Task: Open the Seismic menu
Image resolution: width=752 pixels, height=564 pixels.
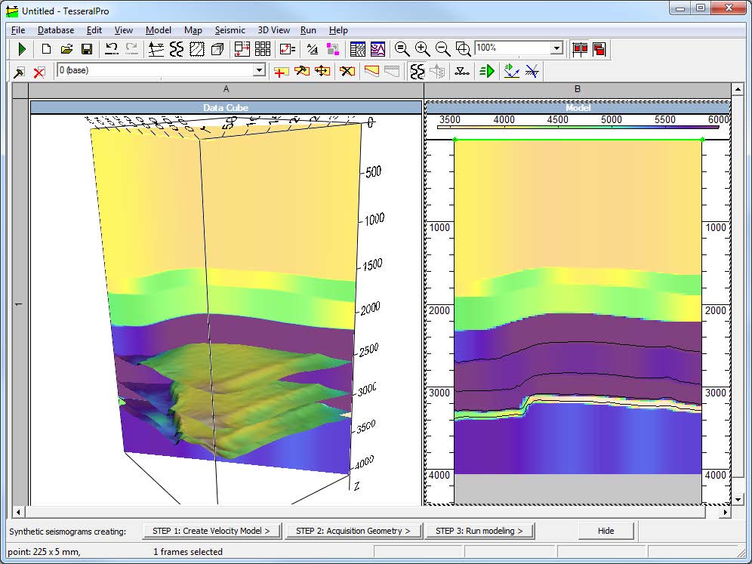Action: coord(230,30)
